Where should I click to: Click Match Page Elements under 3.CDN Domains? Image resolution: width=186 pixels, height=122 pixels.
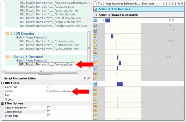coord(31,37)
